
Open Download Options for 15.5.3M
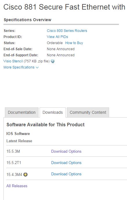click(x=66, y=152)
